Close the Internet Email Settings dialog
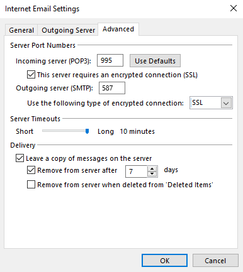Image resolution: width=243 pixels, height=272 pixels. pos(234,9)
